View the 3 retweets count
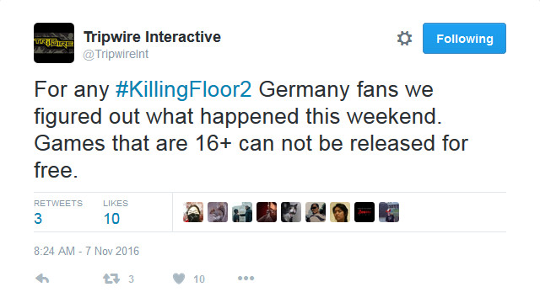 [x=38, y=219]
